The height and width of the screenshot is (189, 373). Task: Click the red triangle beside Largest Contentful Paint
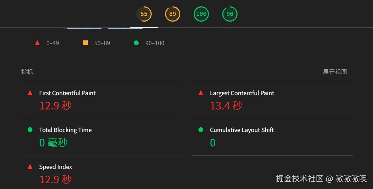tap(201, 93)
